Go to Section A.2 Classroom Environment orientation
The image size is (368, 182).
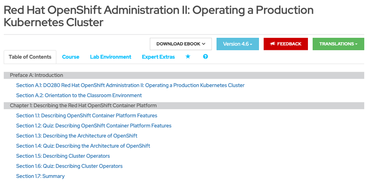click(79, 95)
